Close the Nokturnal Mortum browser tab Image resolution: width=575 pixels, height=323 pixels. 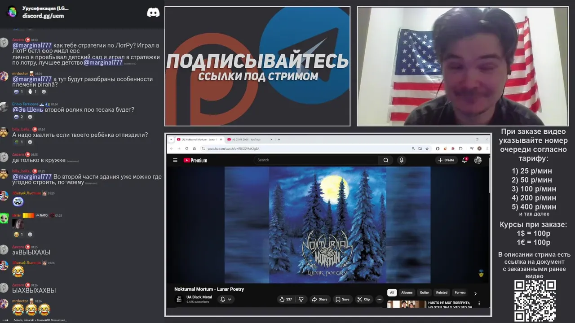[221, 140]
